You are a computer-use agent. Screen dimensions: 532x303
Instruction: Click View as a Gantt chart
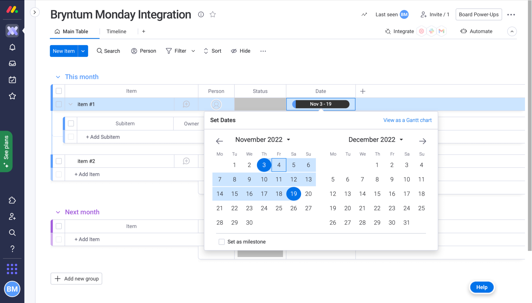click(x=407, y=120)
